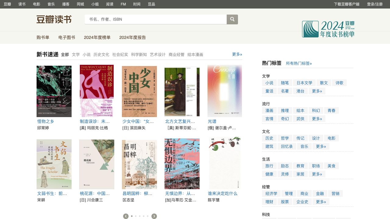
Task: Click the search magnifier button
Action: coord(232,19)
